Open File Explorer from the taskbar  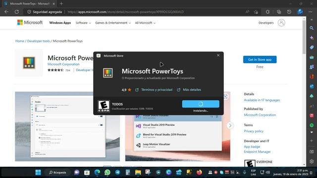click(138, 173)
